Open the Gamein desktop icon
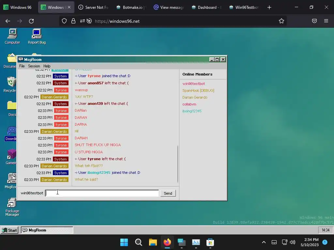 point(11,157)
